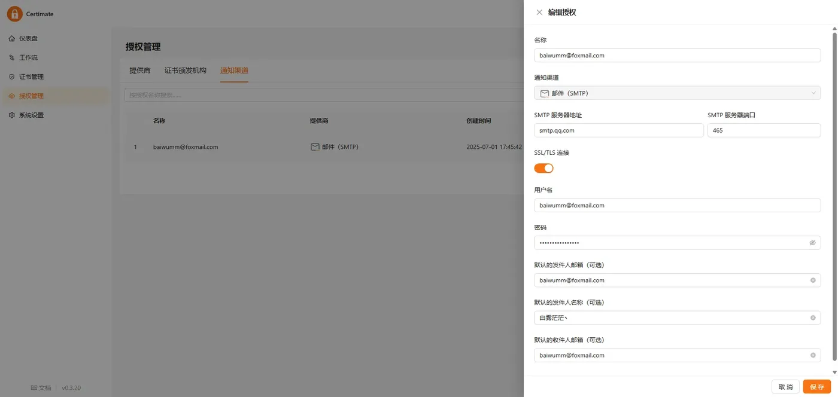Open the 授权管理 sidebar item
Screen dimensions: 838x397
[56, 96]
